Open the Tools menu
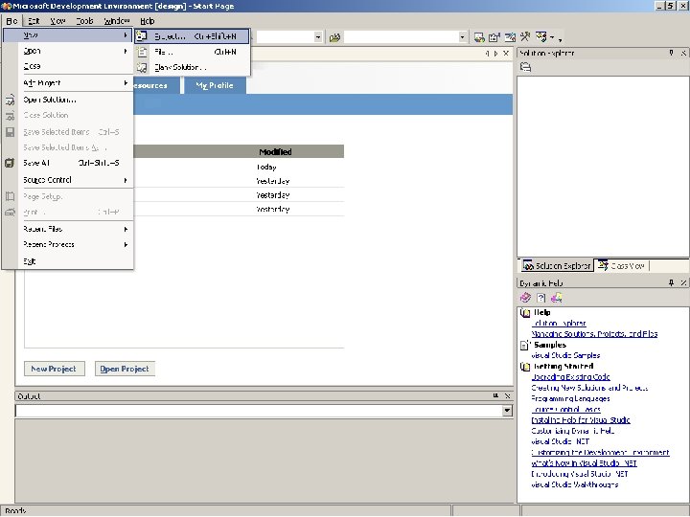This screenshot has width=690, height=517. (x=84, y=21)
